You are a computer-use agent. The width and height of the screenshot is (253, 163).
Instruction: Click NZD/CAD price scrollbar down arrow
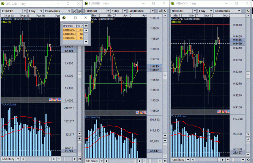point(248,134)
